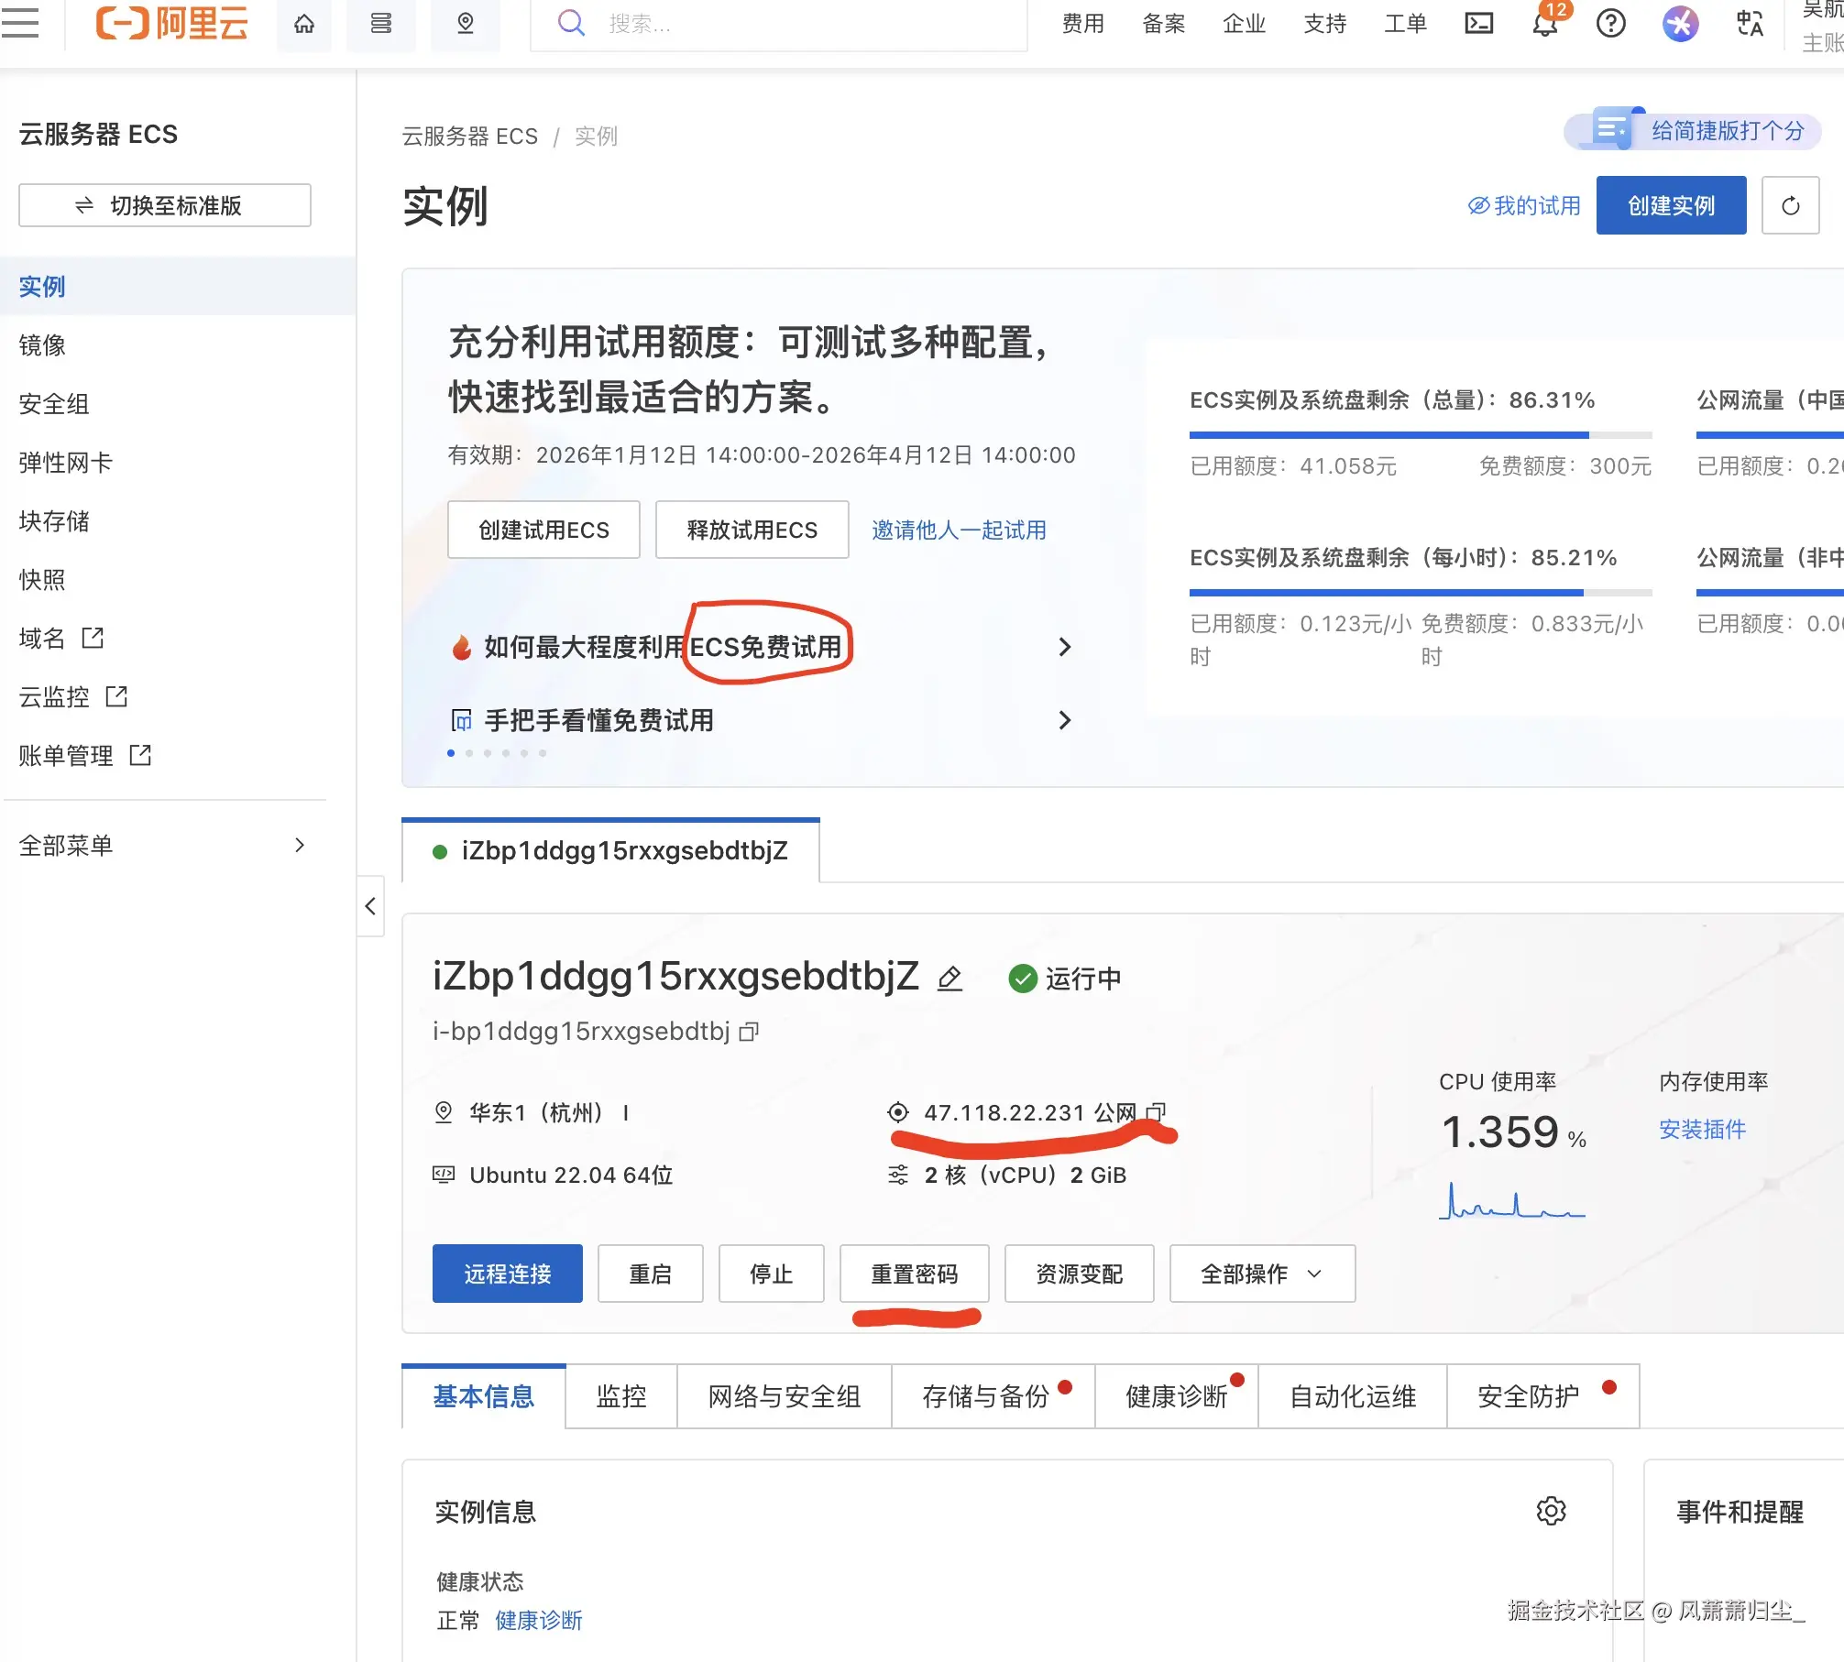1844x1662 pixels.
Task: Click the refresh instance list icon
Action: [x=1789, y=206]
